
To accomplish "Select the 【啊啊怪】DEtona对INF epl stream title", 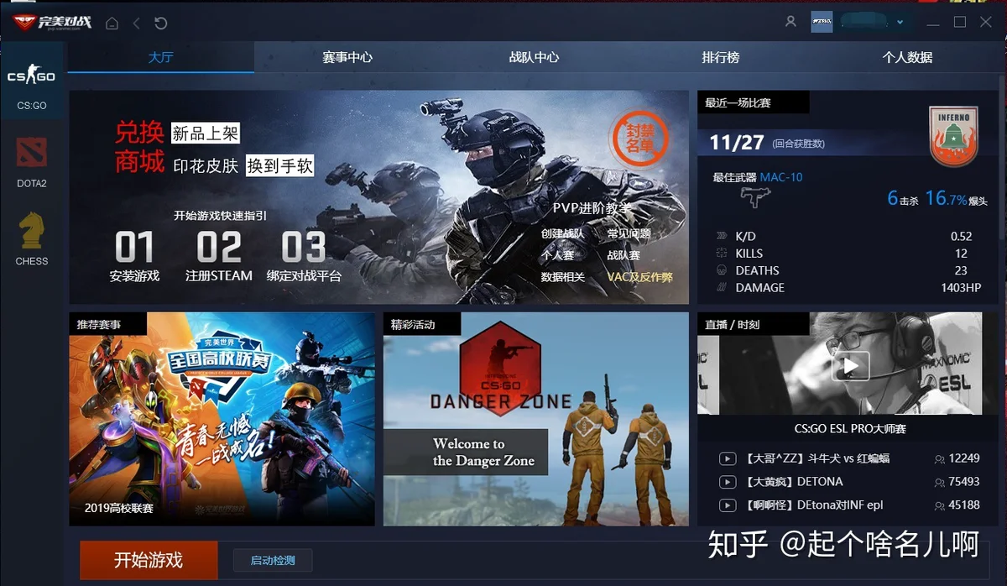I will click(x=813, y=505).
